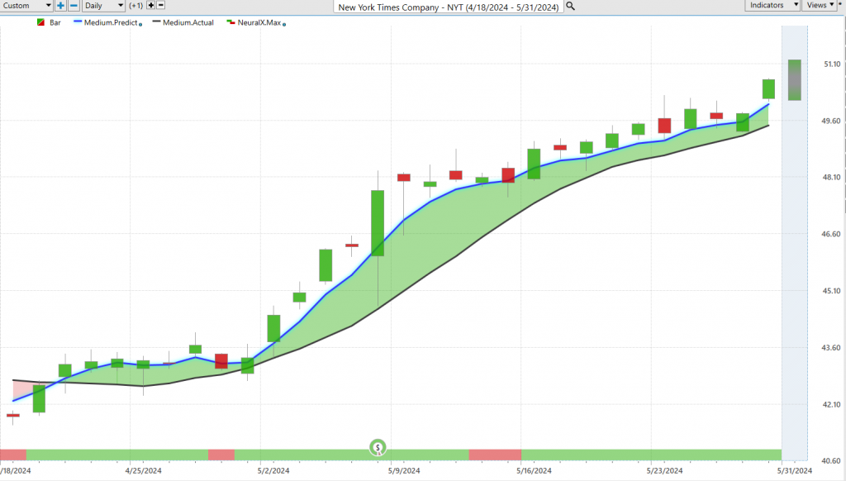
Task: Click the blue Medium.Predict line swatch
Action: click(78, 21)
